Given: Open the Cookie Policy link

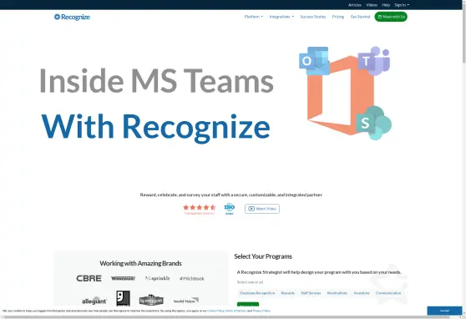Looking at the screenshot, I should 215,311.
